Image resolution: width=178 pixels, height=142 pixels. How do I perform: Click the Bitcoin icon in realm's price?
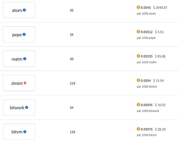tap(138, 56)
